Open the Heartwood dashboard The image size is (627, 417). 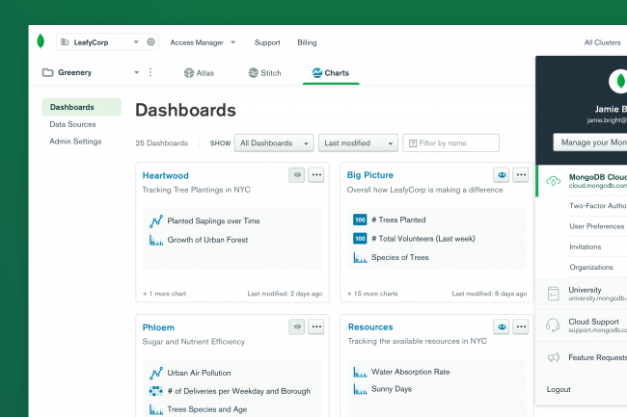(x=165, y=175)
